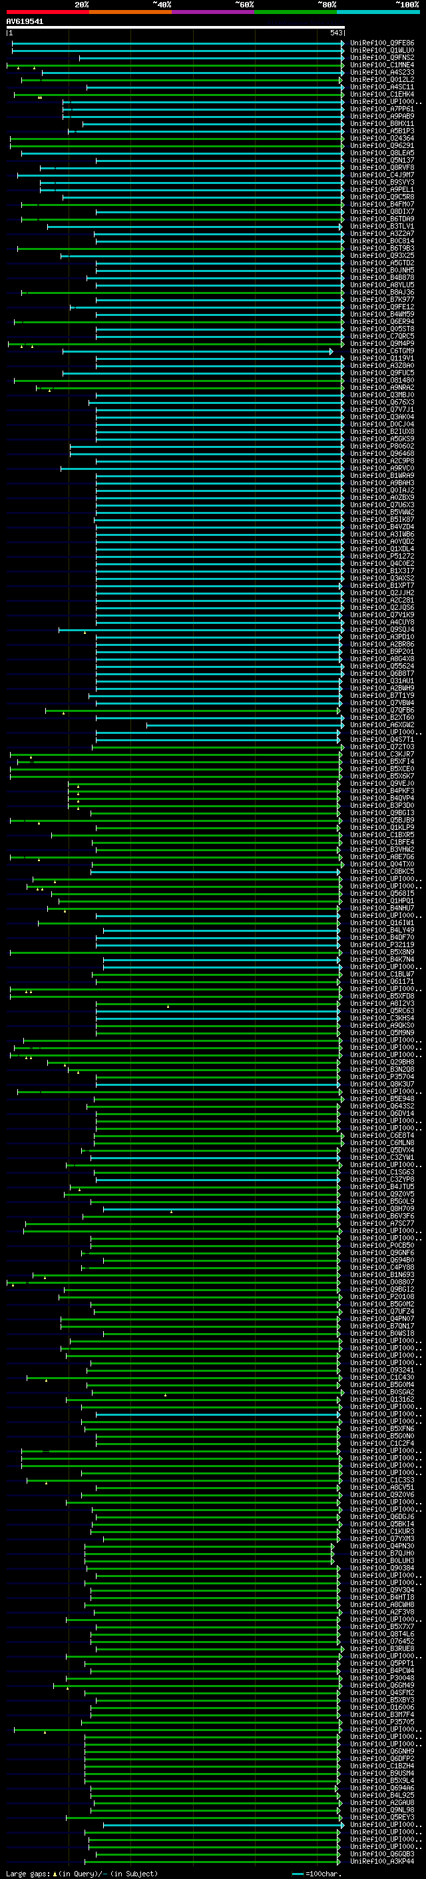Open hit UniRef100_Q1WLV0
426x1879 pixels.
pos(381,51)
